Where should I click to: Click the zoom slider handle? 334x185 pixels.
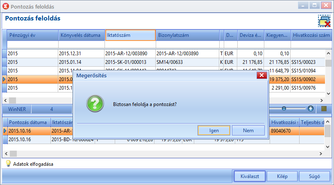tap(284, 108)
